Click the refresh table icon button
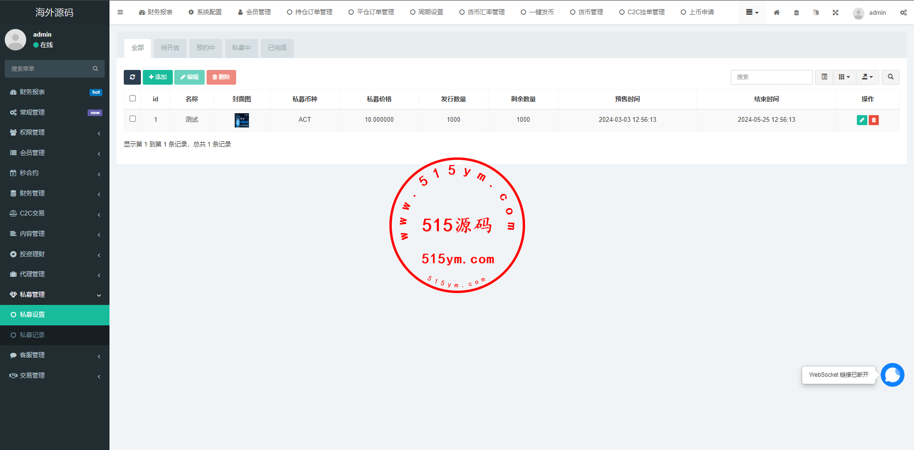This screenshot has height=450, width=914. [x=132, y=77]
